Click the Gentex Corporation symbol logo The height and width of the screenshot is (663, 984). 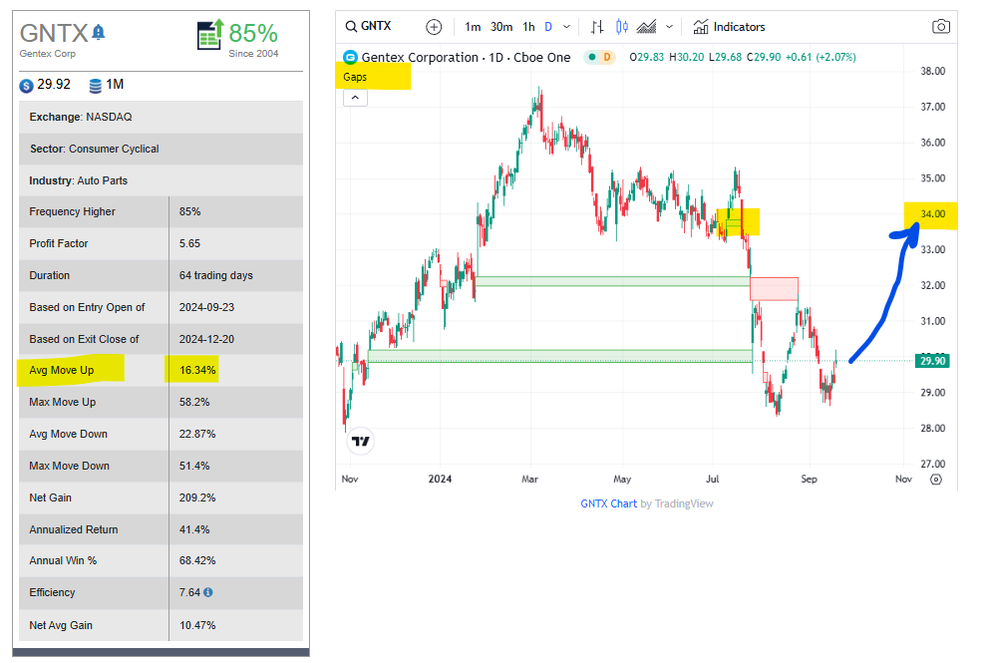tap(350, 57)
